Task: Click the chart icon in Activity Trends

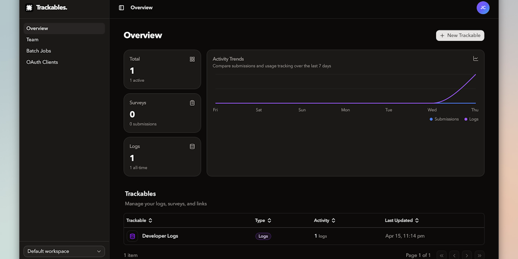Action: click(x=476, y=59)
